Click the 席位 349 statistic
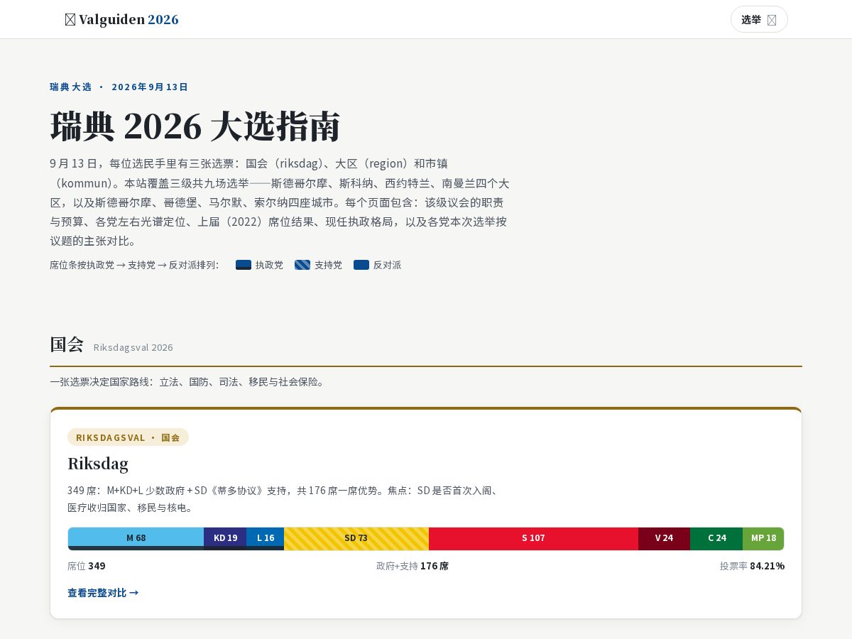This screenshot has width=852, height=639. click(x=87, y=566)
